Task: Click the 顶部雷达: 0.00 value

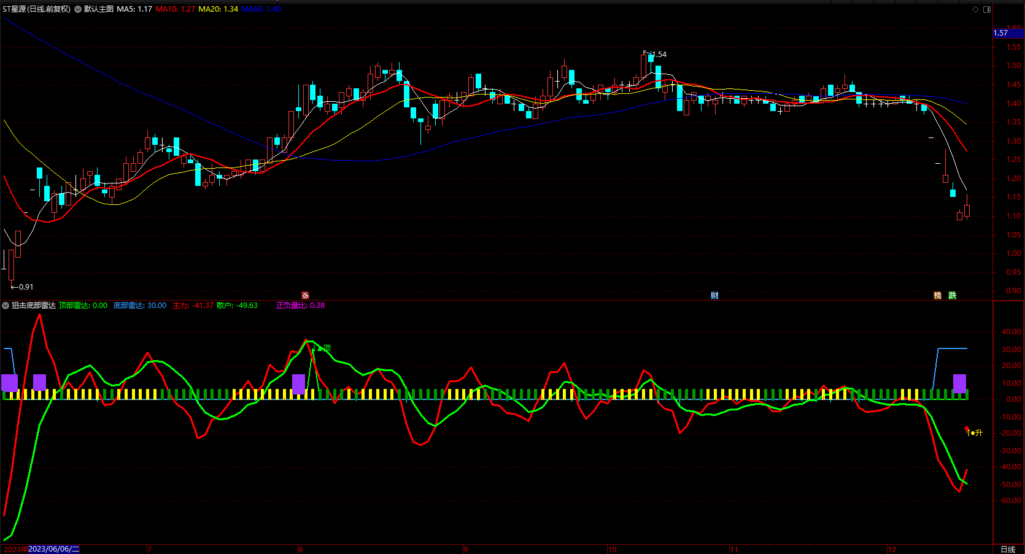Action: coord(83,306)
